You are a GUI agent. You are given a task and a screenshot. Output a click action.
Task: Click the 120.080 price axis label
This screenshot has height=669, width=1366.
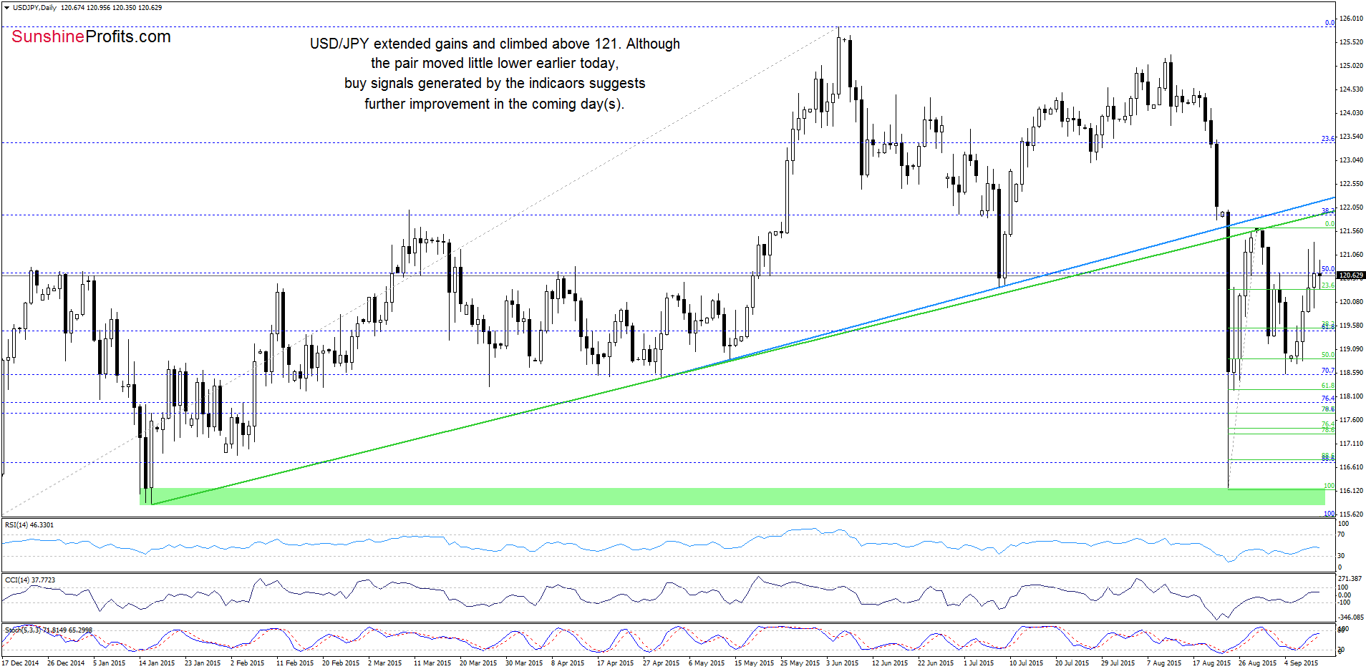(1351, 302)
